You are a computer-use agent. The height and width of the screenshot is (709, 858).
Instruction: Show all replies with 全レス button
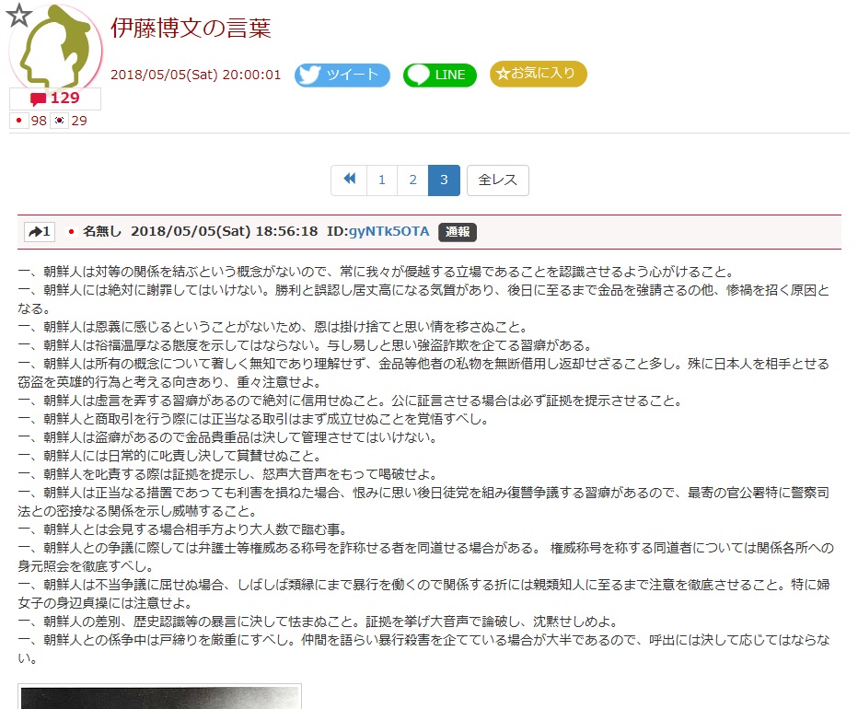pyautogui.click(x=498, y=180)
